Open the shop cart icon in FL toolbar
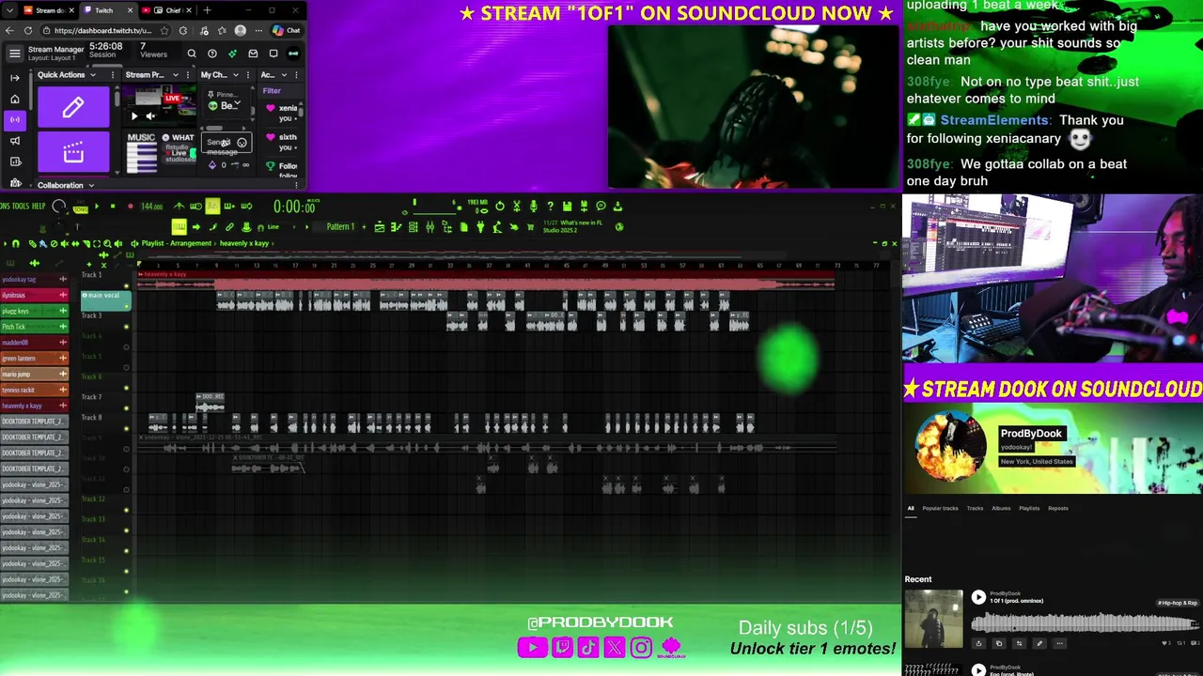Screen dimensions: 1203x676 click(530, 227)
